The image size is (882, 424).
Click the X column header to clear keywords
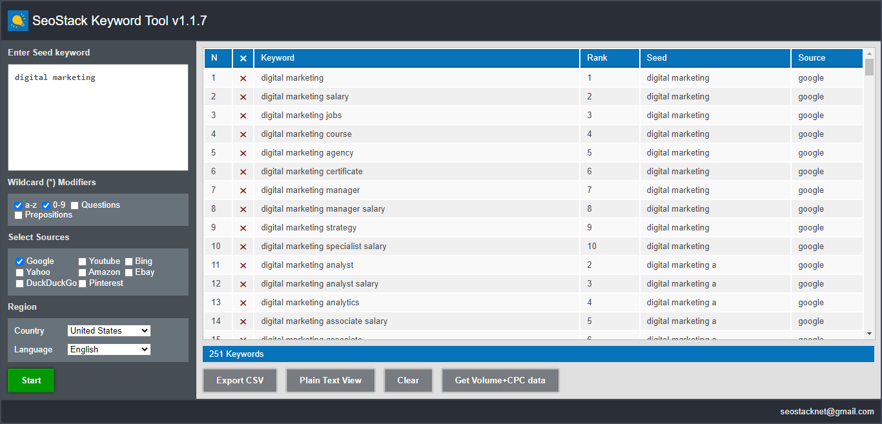pos(243,58)
